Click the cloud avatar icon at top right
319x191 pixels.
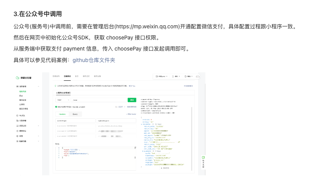pos(198,77)
